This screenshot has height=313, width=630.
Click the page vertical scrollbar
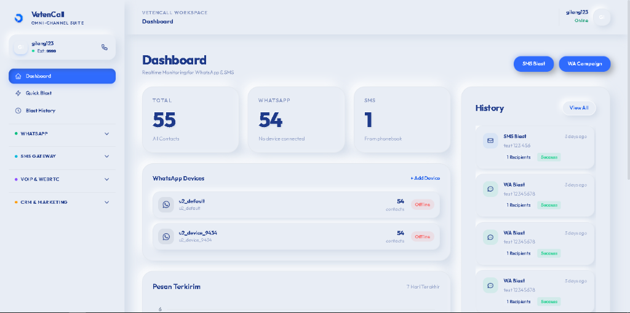[628, 90]
